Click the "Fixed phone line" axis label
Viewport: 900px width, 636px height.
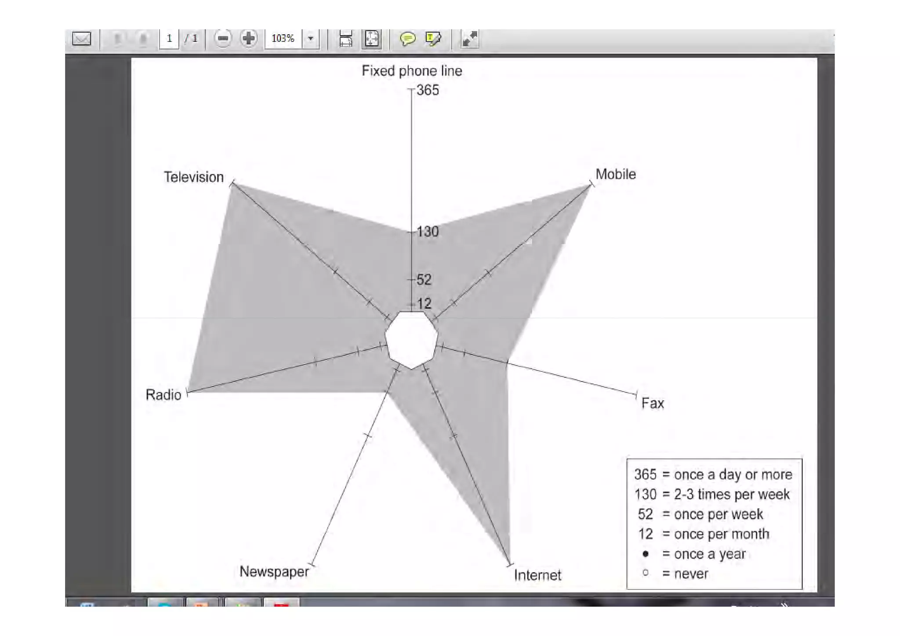(x=411, y=71)
